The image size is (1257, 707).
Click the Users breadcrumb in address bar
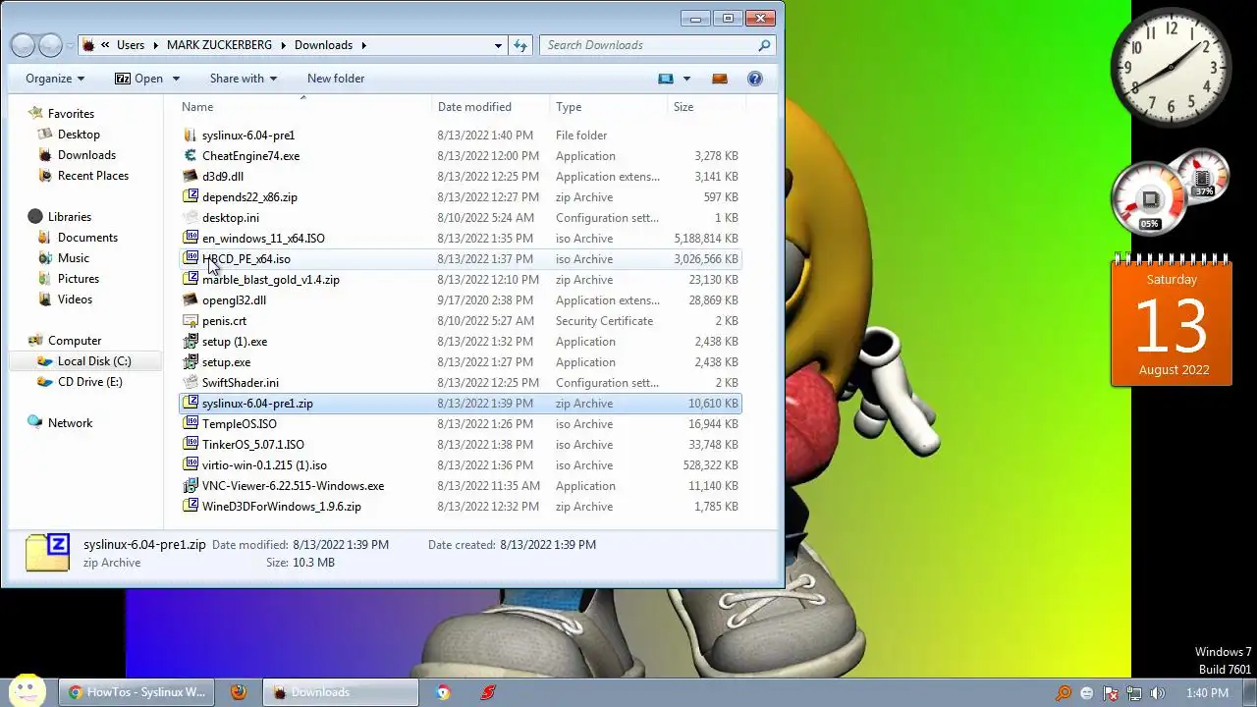click(131, 45)
